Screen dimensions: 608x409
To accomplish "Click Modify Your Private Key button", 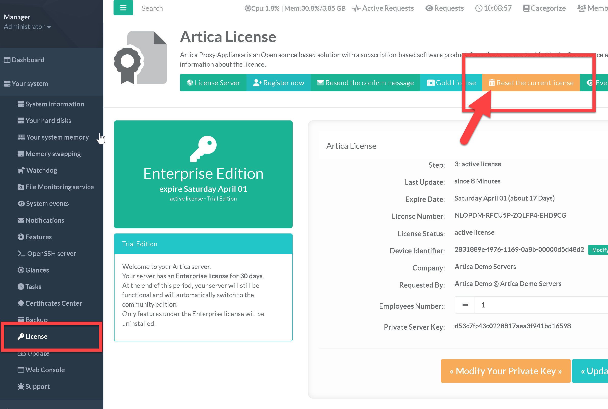I will coord(505,371).
